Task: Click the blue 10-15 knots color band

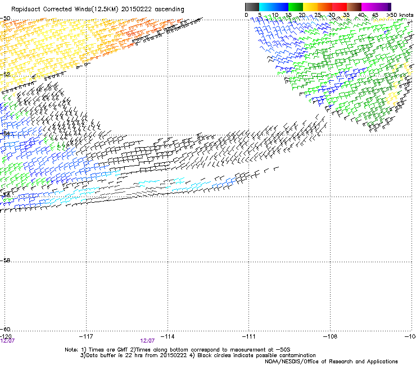Action: pos(281,7)
